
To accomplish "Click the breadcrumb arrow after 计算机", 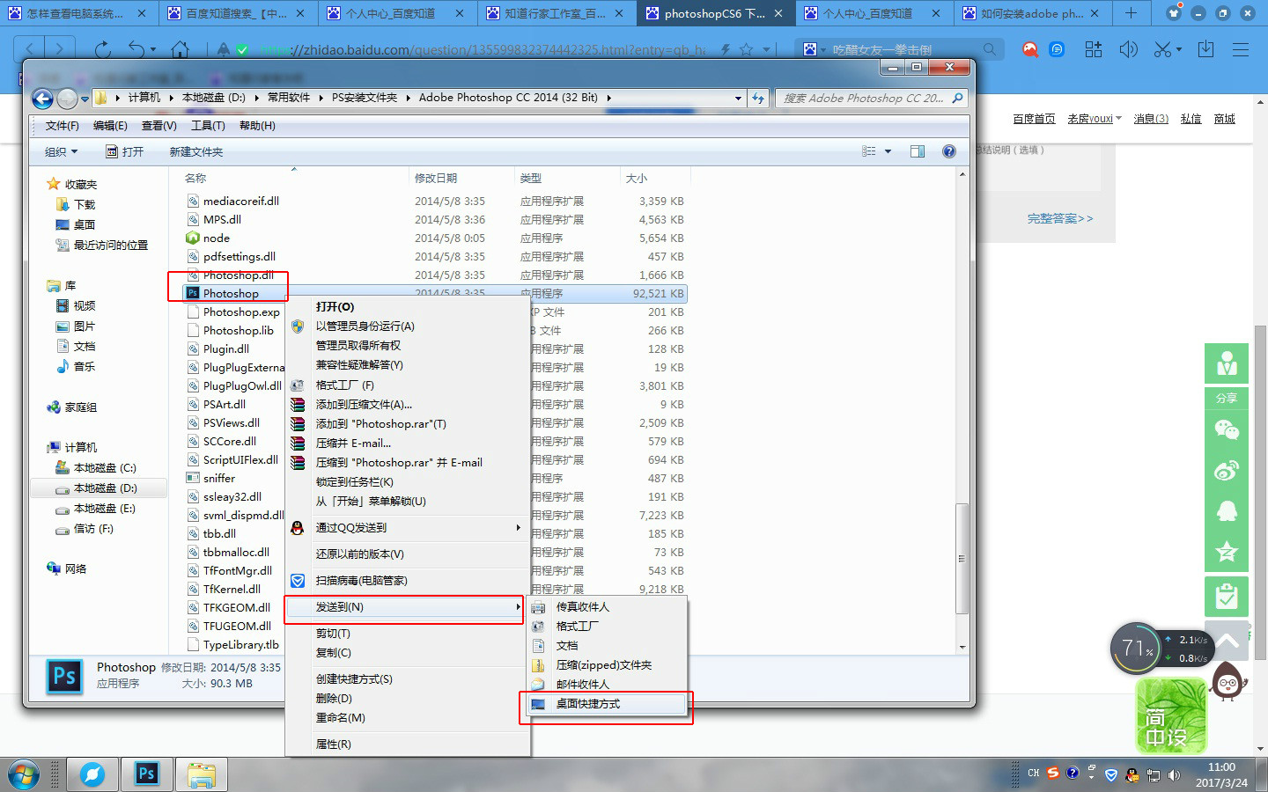I will (x=171, y=98).
